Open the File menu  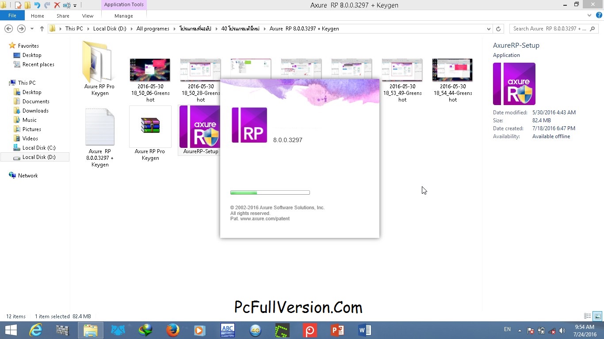pyautogui.click(x=12, y=15)
